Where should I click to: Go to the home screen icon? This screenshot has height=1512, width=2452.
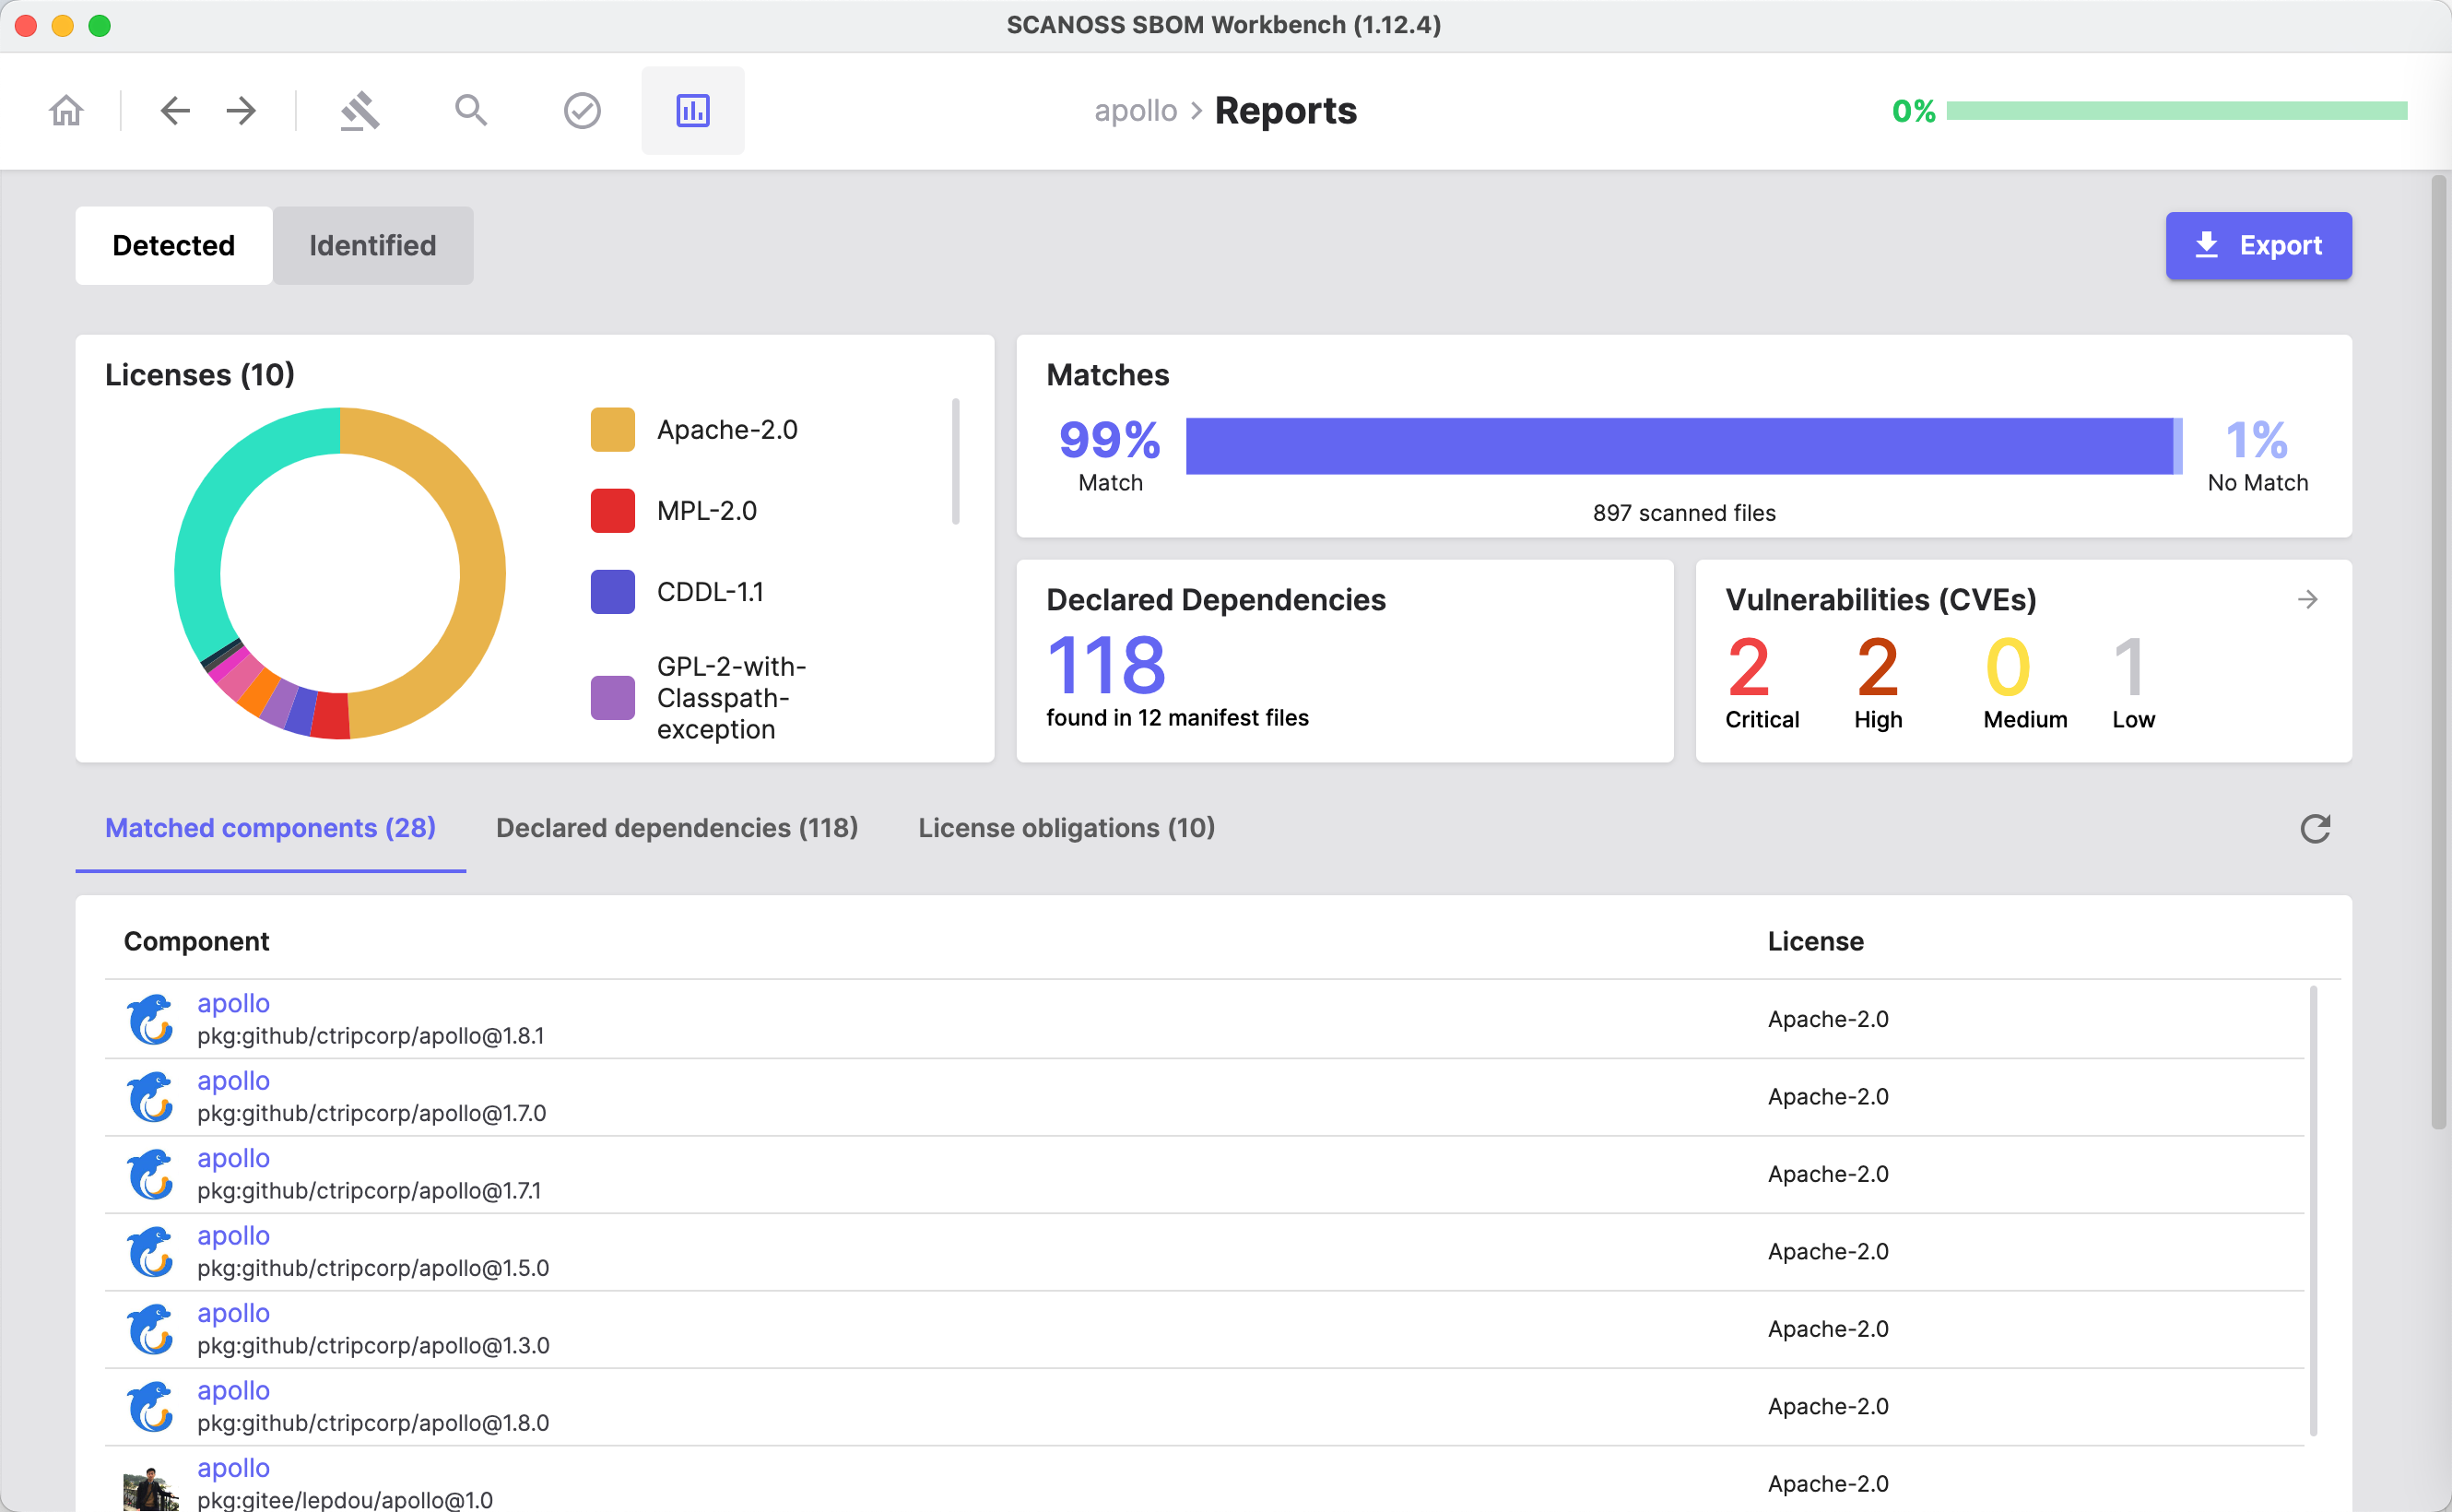(x=66, y=110)
